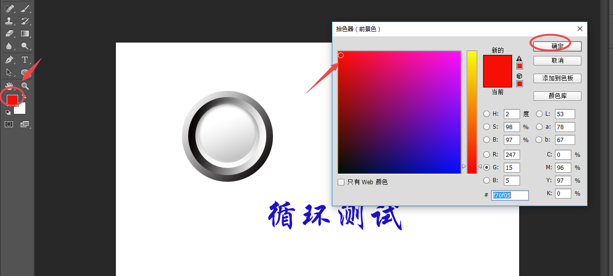
Task: Enable the 只有 Web 颜色 checkbox
Action: coord(341,182)
